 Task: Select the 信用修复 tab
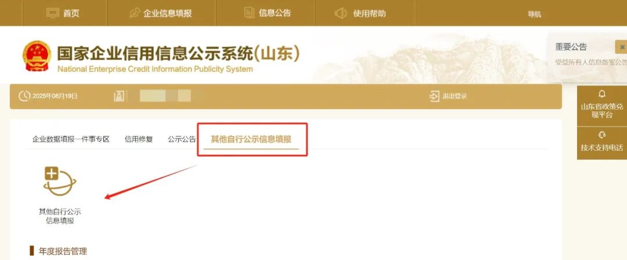pyautogui.click(x=139, y=139)
